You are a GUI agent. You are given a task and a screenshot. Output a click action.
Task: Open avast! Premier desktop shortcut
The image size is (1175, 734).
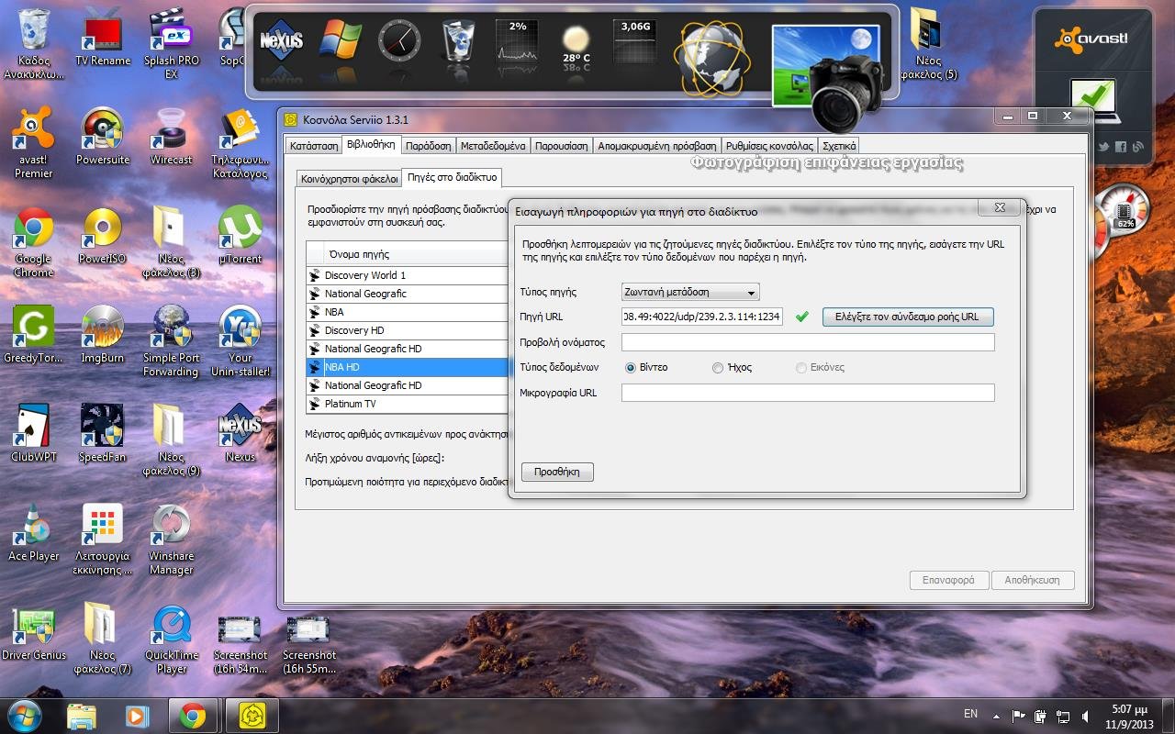tap(34, 142)
